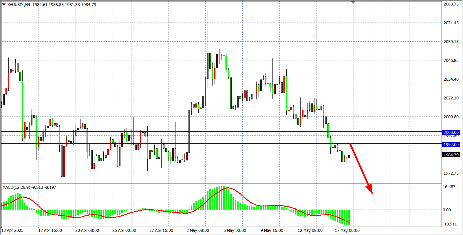Click the triangle arrow beside XAUUSD title
The height and width of the screenshot is (235, 463).
tap(4, 4)
